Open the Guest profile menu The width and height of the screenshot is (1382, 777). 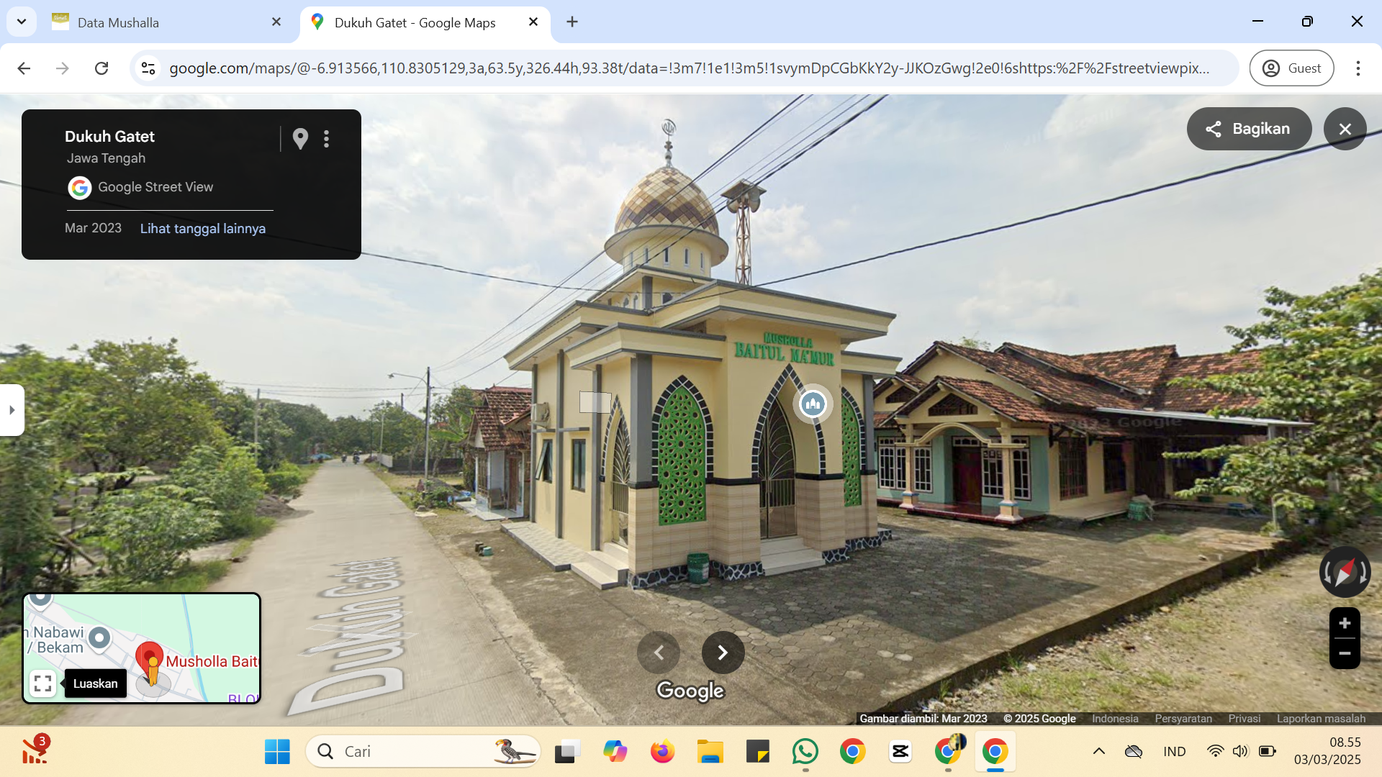[1291, 68]
